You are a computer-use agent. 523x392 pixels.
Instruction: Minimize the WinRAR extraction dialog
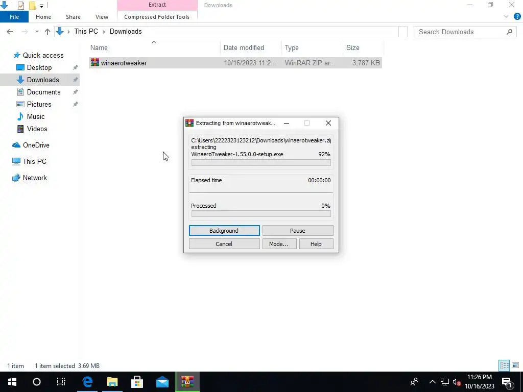(287, 123)
